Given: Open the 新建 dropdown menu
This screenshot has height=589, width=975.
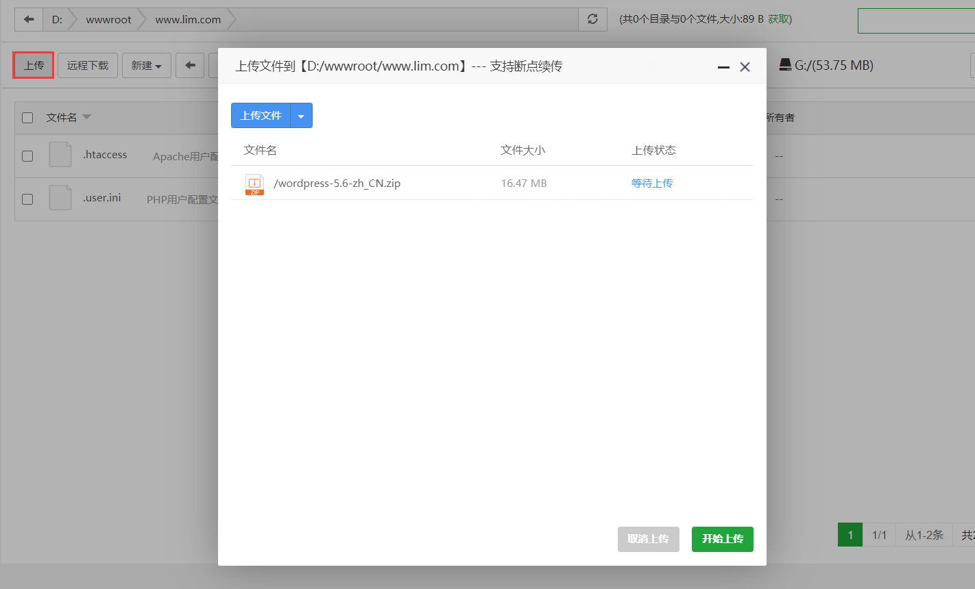Looking at the screenshot, I should [x=147, y=66].
